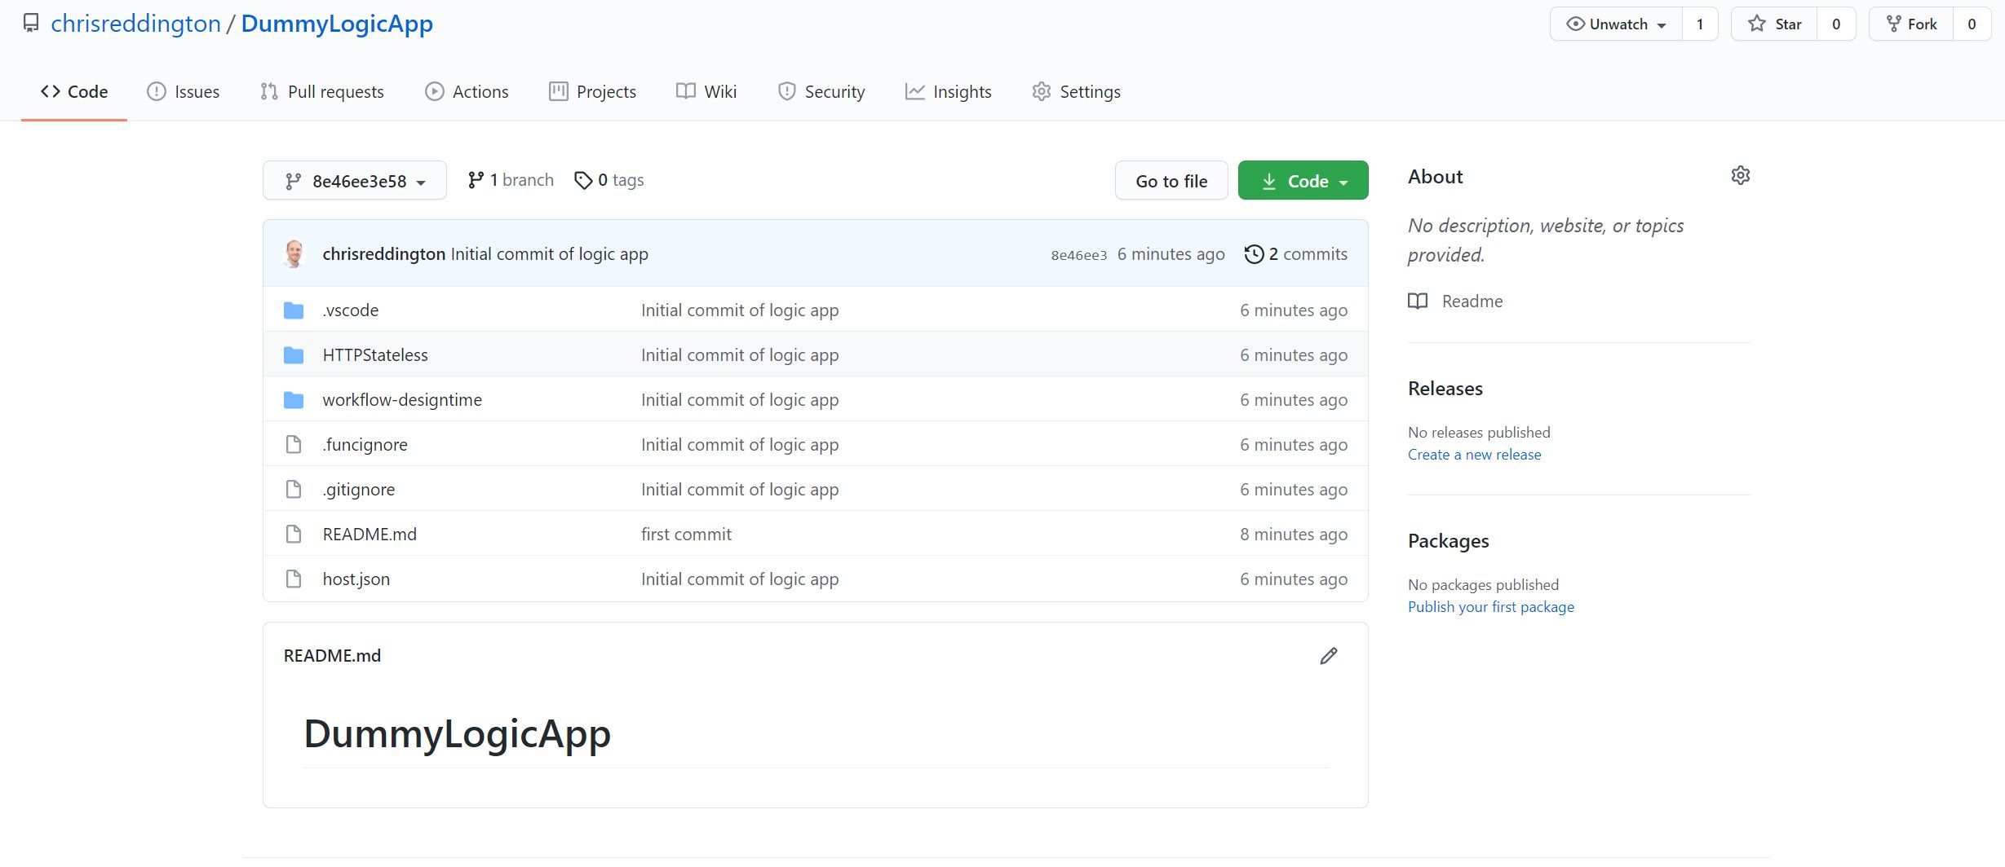
Task: Switch to the Pull requests tab
Action: point(336,91)
